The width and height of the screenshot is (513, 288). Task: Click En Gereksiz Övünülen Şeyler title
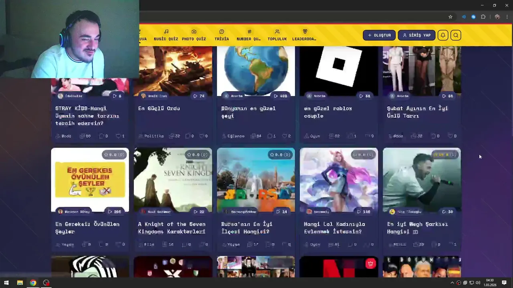click(87, 228)
